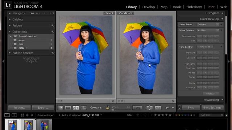This screenshot has width=232, height=130.
Task: Set Navigator zoom to 1:1
Action: click(44, 13)
